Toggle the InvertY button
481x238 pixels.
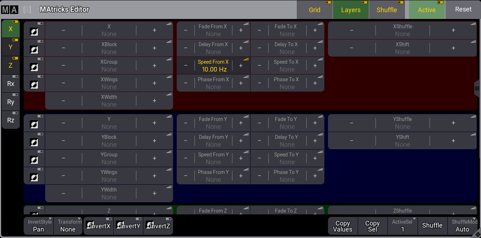pos(128,226)
